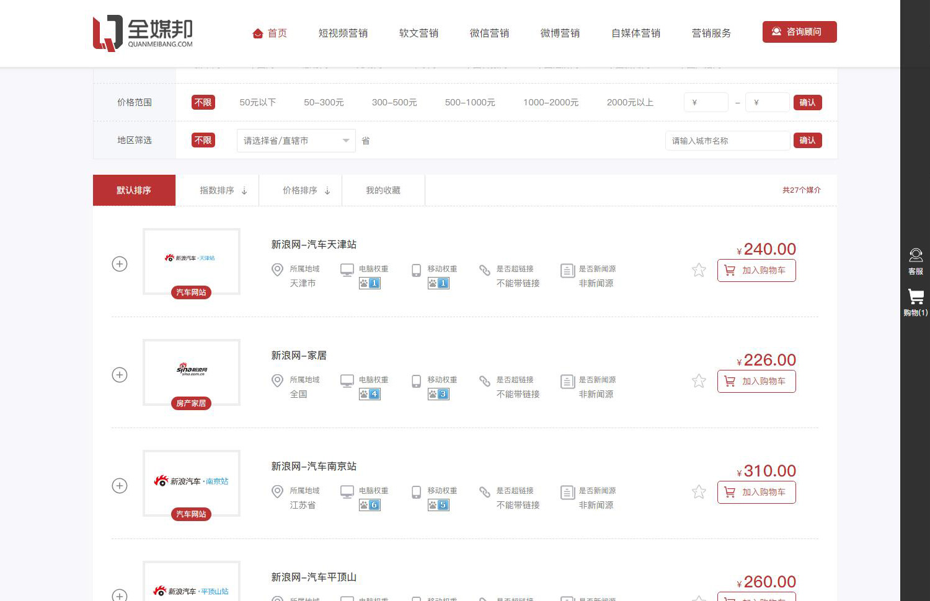This screenshot has height=601, width=930.
Task: Click minimum price input field
Action: pyautogui.click(x=706, y=102)
